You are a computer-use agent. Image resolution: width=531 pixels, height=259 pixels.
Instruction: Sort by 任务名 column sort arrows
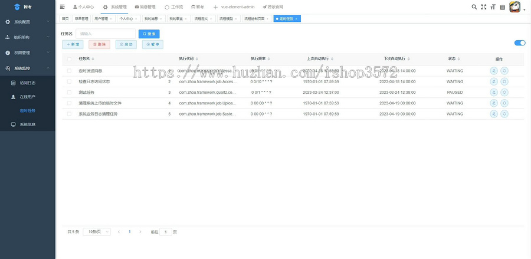coord(93,59)
